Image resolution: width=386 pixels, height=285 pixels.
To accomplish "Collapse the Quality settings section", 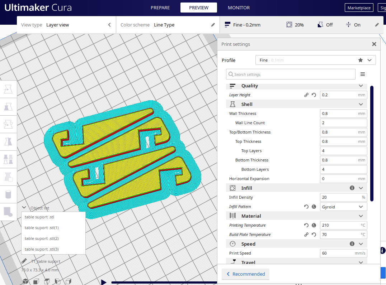I will (361, 86).
